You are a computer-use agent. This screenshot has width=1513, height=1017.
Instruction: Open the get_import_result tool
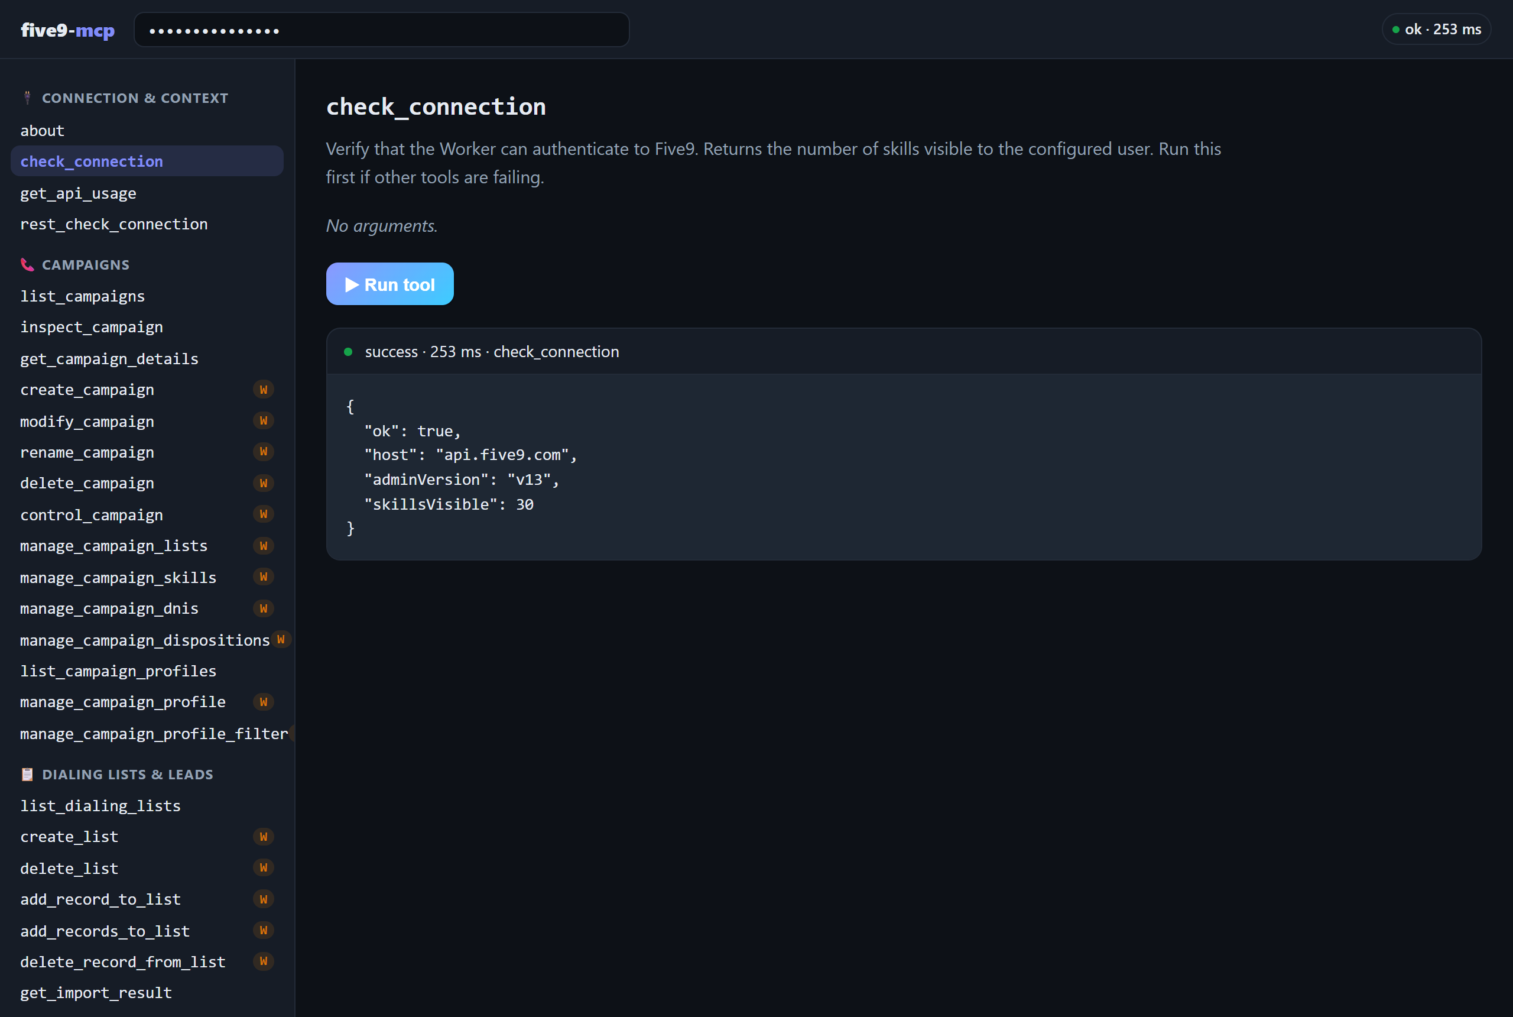click(x=147, y=993)
